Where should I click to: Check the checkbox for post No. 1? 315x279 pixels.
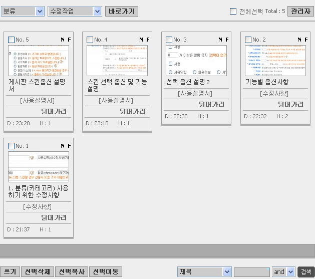(x=12, y=146)
